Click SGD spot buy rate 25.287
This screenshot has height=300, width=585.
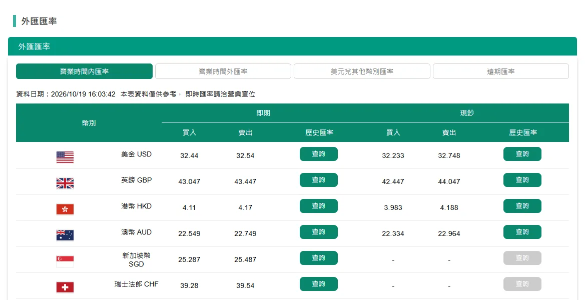pyautogui.click(x=189, y=260)
